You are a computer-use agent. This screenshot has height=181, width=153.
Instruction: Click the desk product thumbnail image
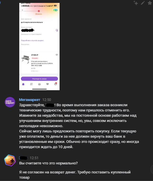point(25,59)
